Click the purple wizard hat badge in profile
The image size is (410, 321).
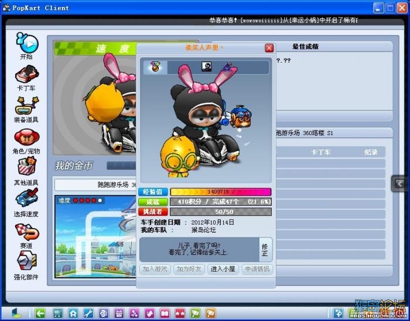[227, 67]
